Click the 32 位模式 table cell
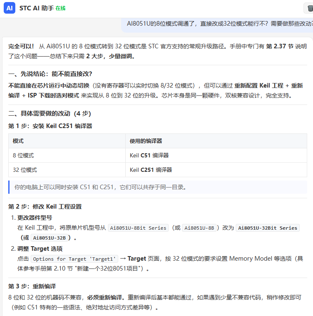This screenshot has width=313, height=316. point(67,170)
